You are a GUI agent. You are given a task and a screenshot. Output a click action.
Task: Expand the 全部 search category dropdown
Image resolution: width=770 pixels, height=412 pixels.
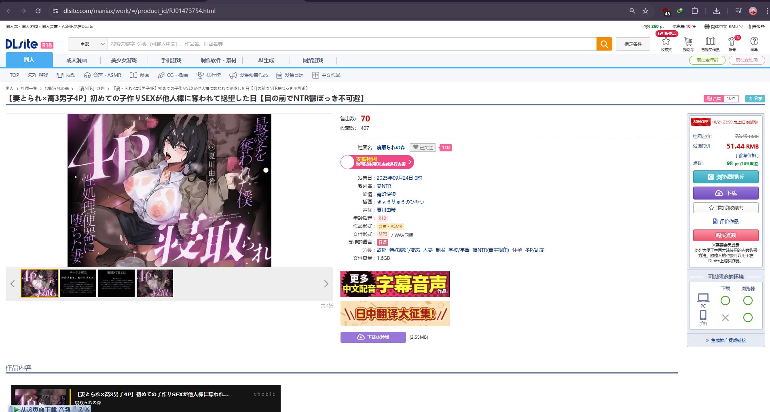click(88, 44)
